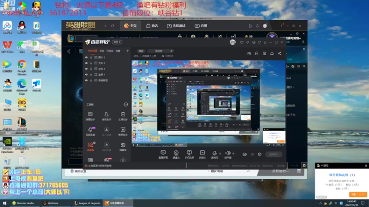Switch to WeGame 先锋测试 tab

pos(176,26)
